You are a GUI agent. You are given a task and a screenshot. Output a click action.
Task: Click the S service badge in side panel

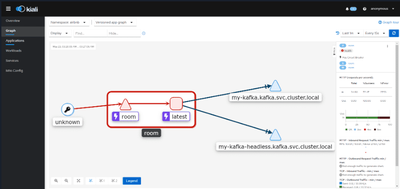coord(343,63)
